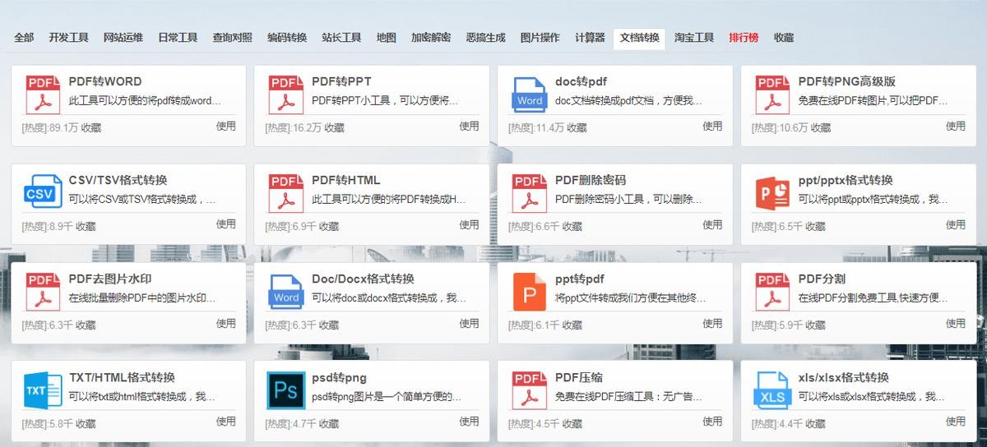This screenshot has width=987, height=447.
Task: Open the PDF转HTML title link
Action: 346,180
